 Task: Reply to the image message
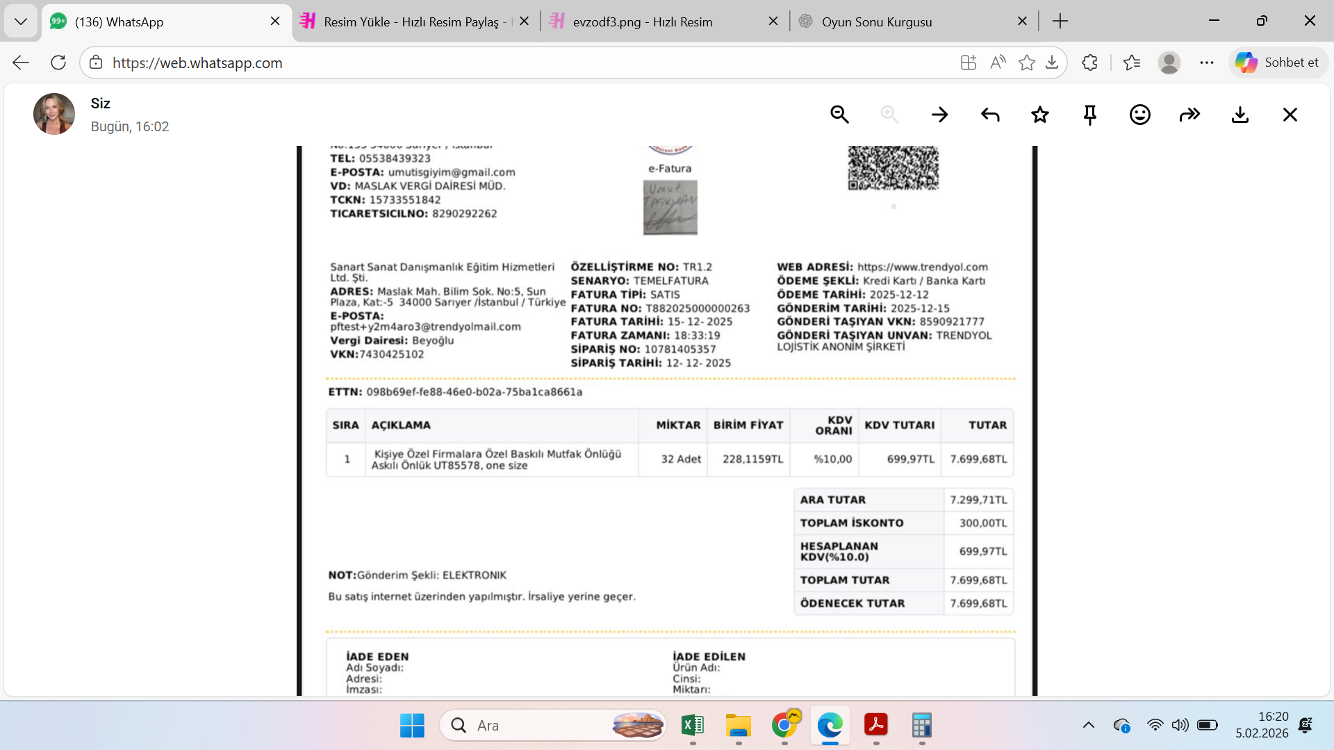tap(990, 115)
